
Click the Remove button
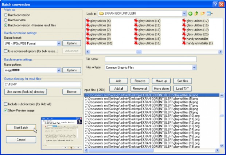140,81
